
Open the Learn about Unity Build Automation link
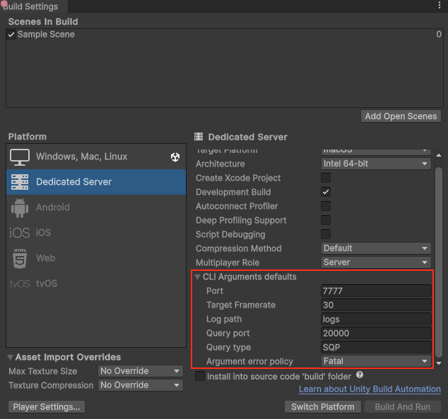point(370,389)
